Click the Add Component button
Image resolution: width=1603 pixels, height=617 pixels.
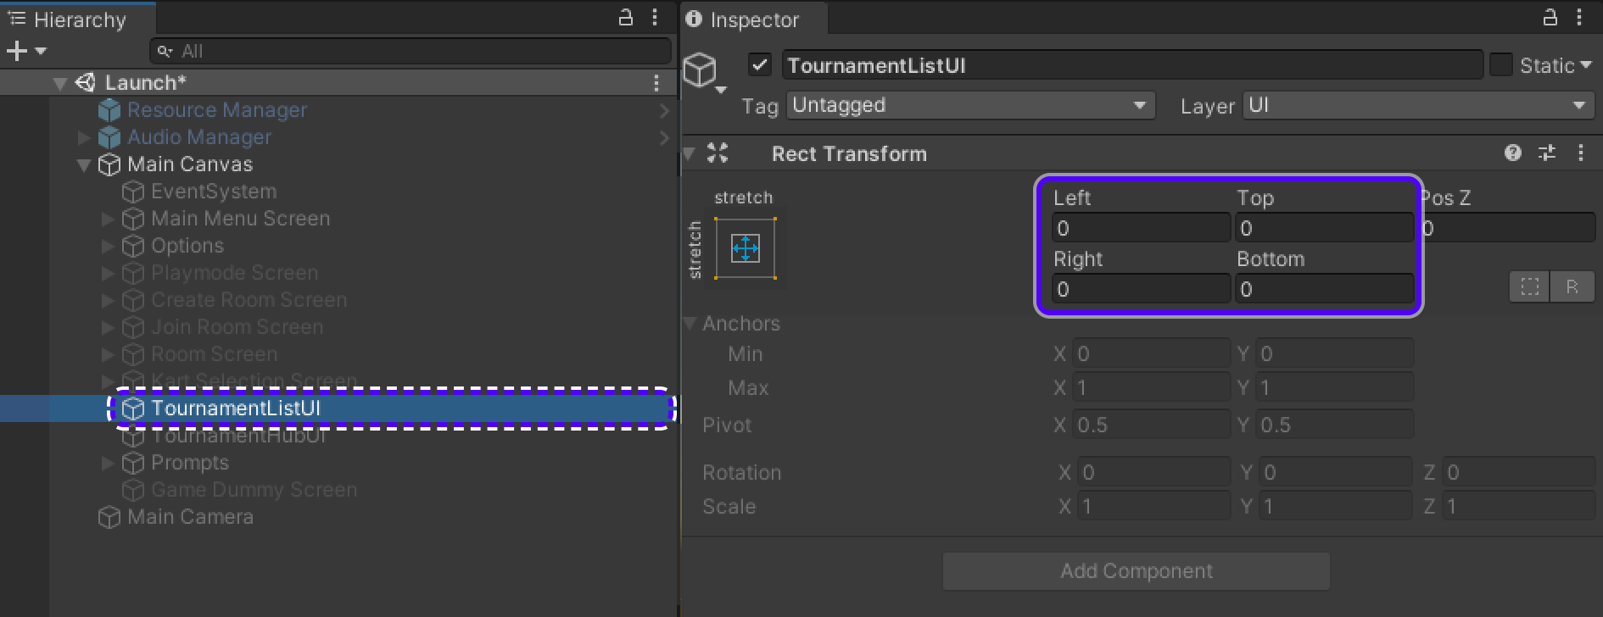click(x=1136, y=571)
